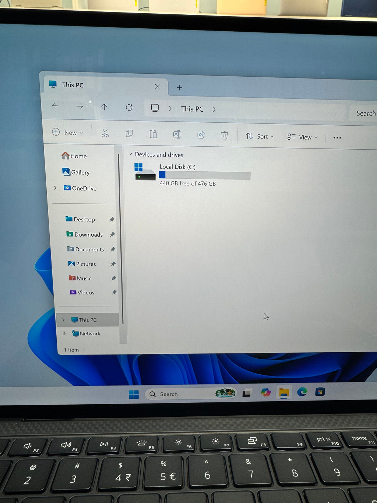This screenshot has width=377, height=503.
Task: Click File Explorer icon on the taskbar
Action: pyautogui.click(x=283, y=393)
